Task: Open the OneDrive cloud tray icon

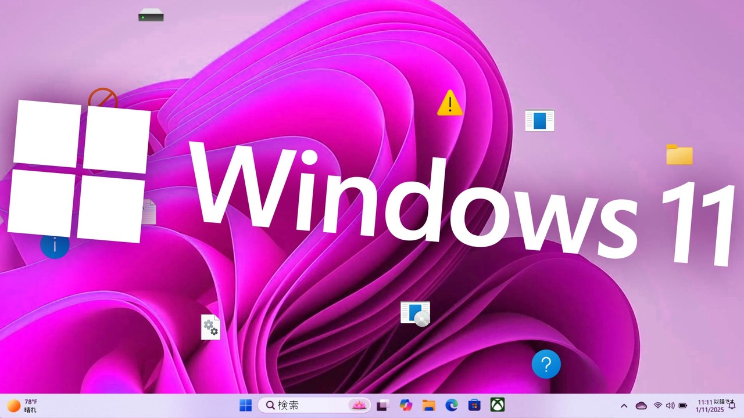Action: [641, 406]
